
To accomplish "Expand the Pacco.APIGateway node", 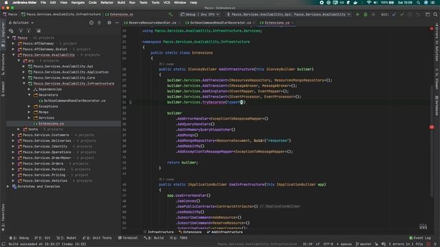I will [x=13, y=43].
